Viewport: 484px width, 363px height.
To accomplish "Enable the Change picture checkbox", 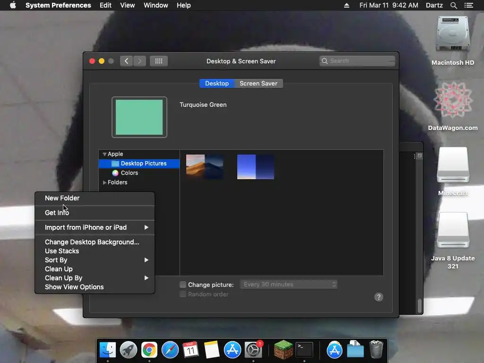I will [x=183, y=284].
